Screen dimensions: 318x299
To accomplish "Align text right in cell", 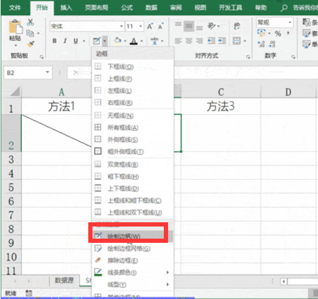I will (x=200, y=41).
